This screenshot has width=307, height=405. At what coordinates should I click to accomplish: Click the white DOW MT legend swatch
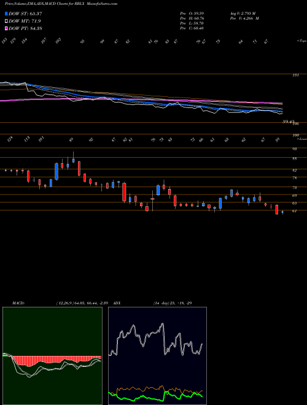[x=6, y=21]
